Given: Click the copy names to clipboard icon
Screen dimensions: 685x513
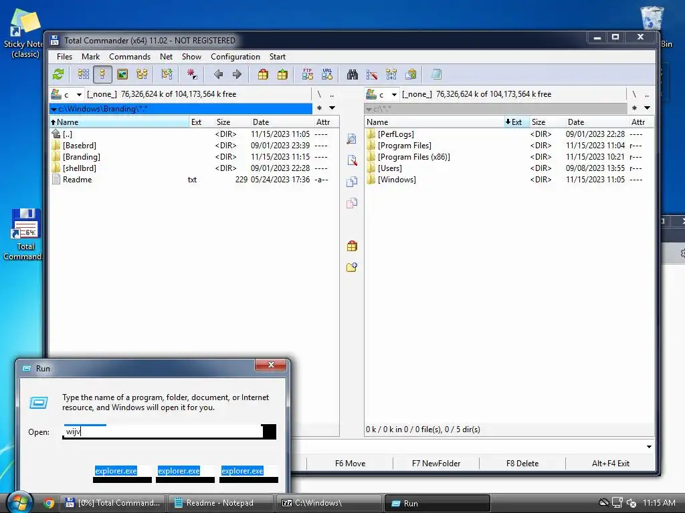Looking at the screenshot, I should 411,74.
